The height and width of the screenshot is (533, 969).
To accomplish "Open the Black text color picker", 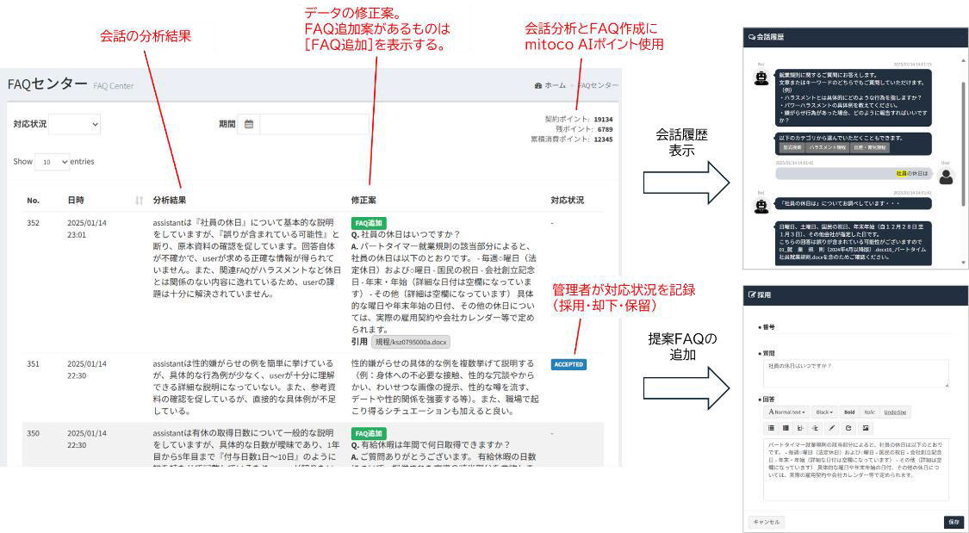I will pyautogui.click(x=823, y=412).
